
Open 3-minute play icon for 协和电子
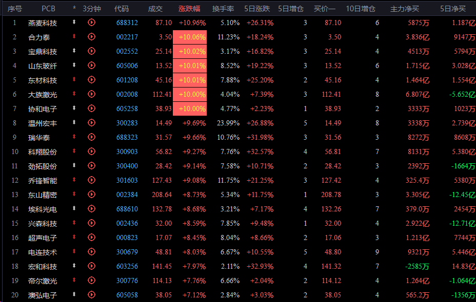[91, 109]
